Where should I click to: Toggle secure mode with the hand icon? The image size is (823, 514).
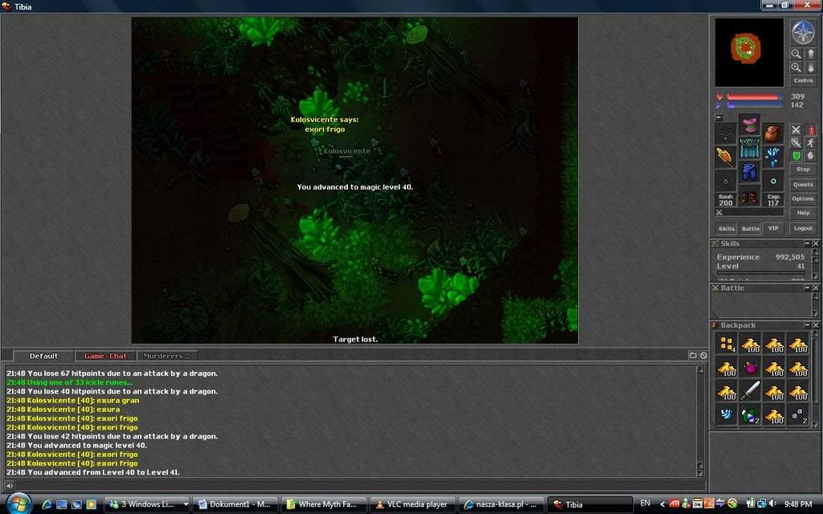[x=810, y=156]
